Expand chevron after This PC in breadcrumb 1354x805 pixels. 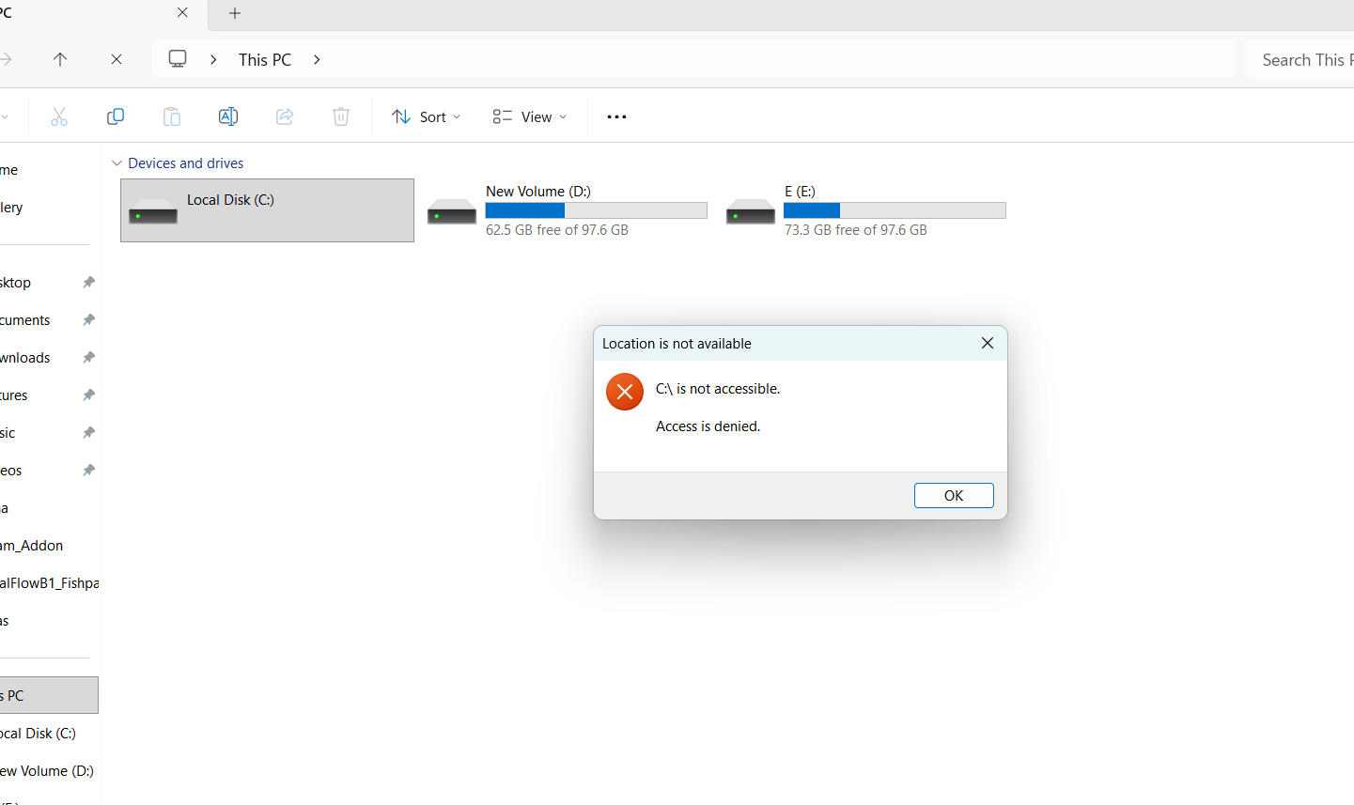point(317,59)
